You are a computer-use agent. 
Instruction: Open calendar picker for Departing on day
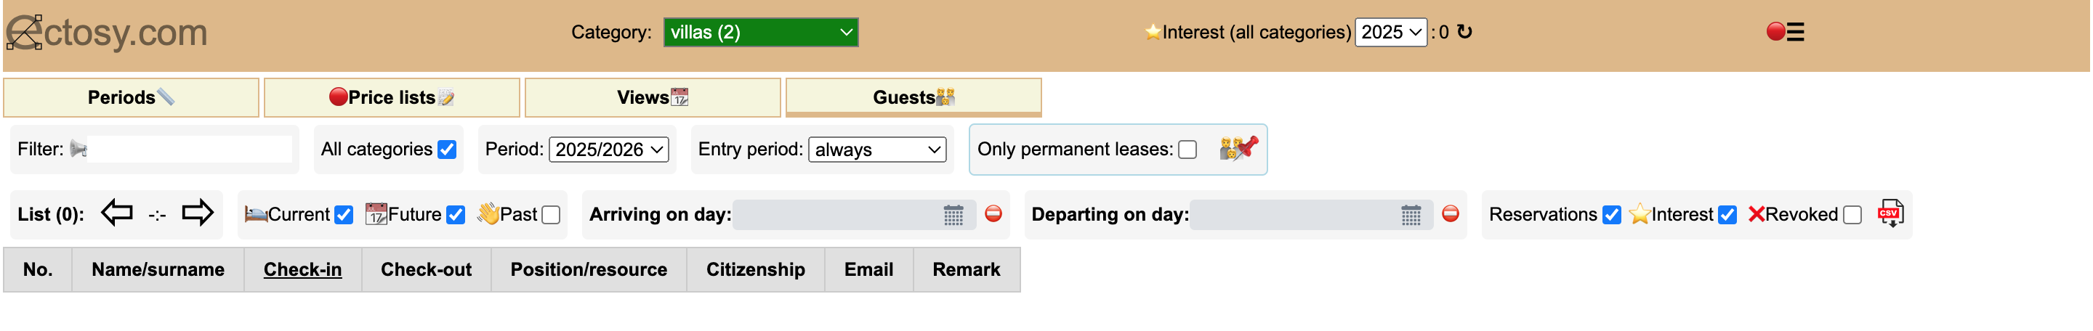tap(1411, 215)
